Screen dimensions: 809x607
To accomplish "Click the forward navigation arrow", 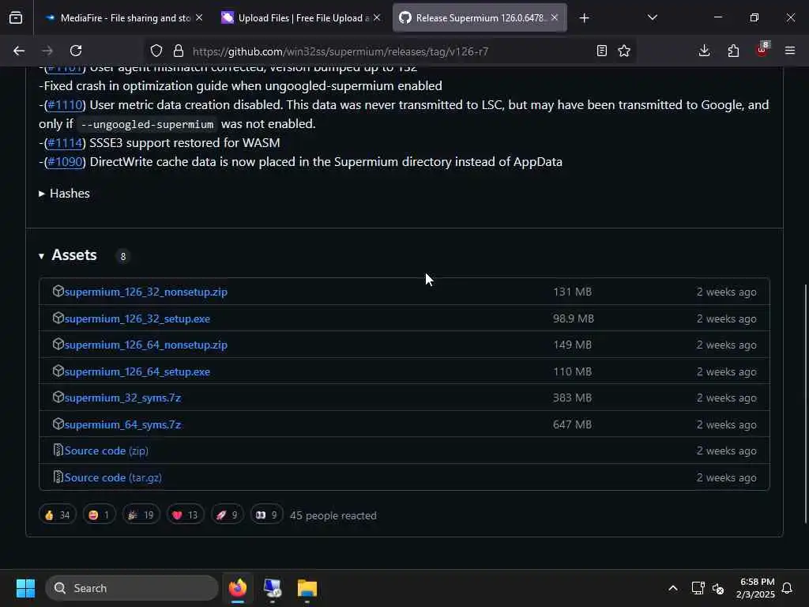I will coord(47,51).
